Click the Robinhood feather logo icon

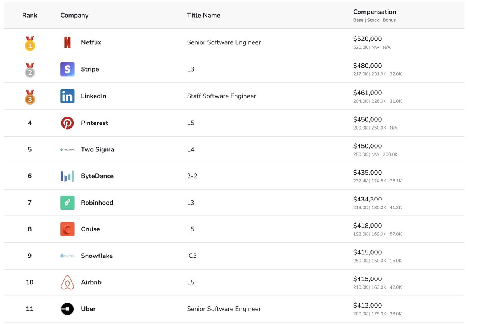coord(67,203)
